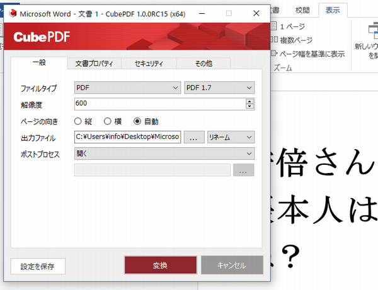The height and width of the screenshot is (290, 378).
Task: Open a new window in Word
Action: [367, 41]
